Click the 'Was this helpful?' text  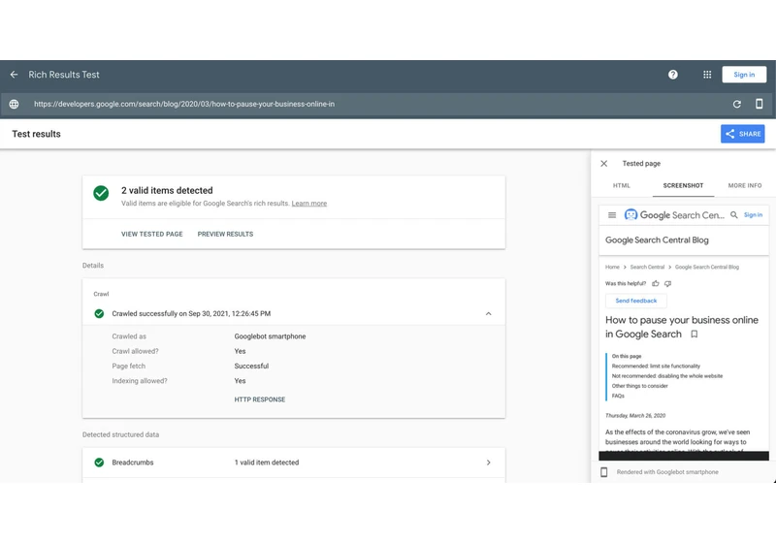[x=626, y=283]
